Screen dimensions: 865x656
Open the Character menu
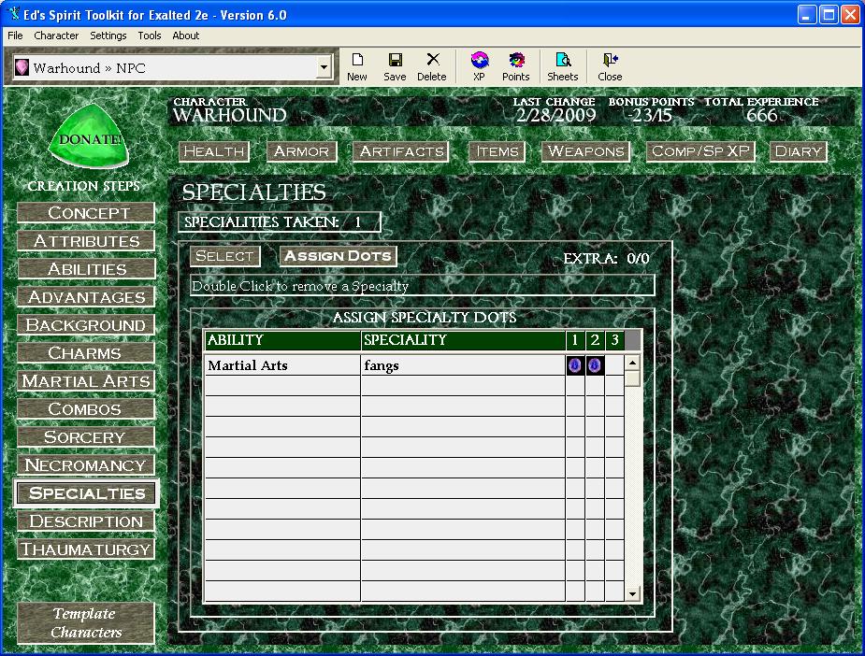tap(56, 36)
